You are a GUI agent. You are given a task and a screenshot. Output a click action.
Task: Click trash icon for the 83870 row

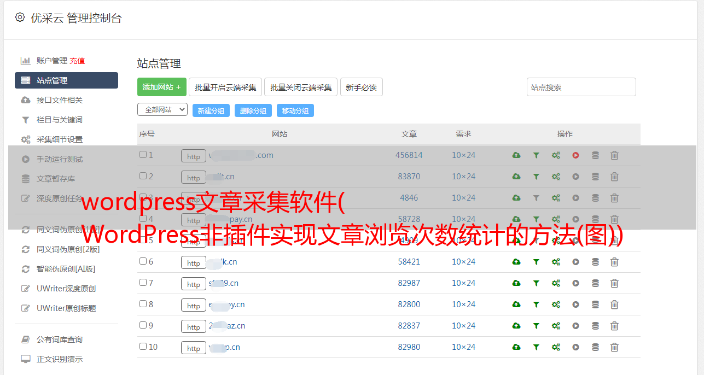point(614,177)
